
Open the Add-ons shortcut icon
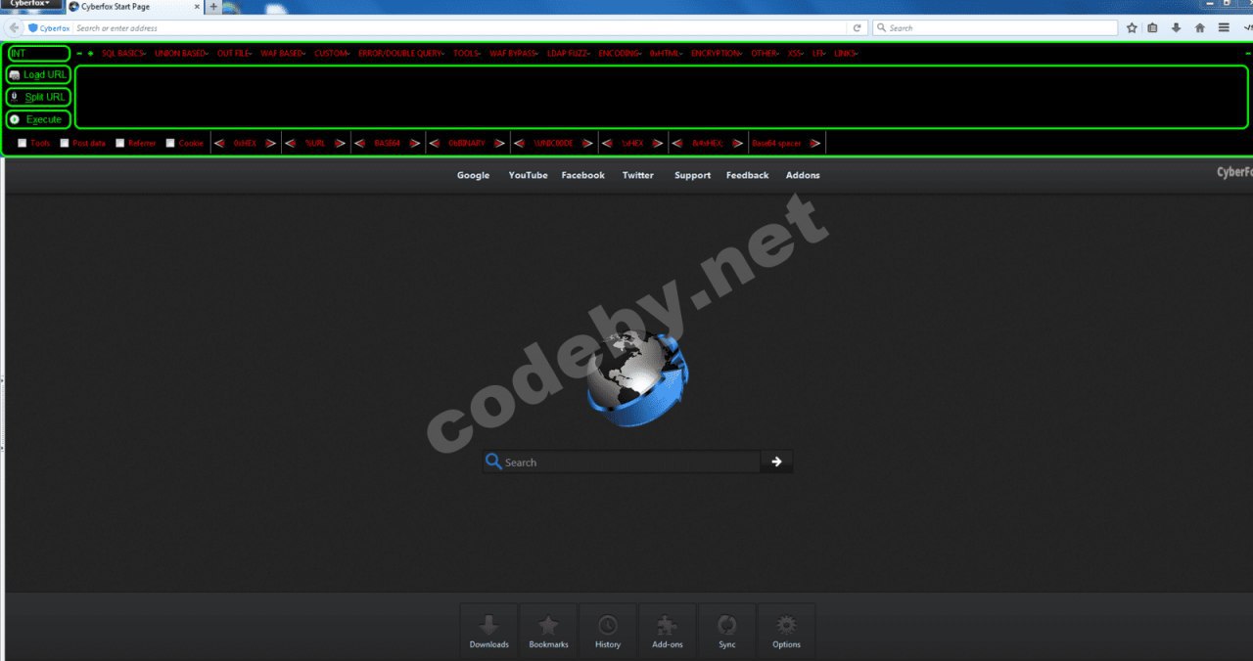coord(667,631)
